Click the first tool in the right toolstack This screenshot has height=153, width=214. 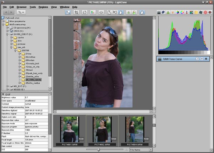click(x=159, y=12)
